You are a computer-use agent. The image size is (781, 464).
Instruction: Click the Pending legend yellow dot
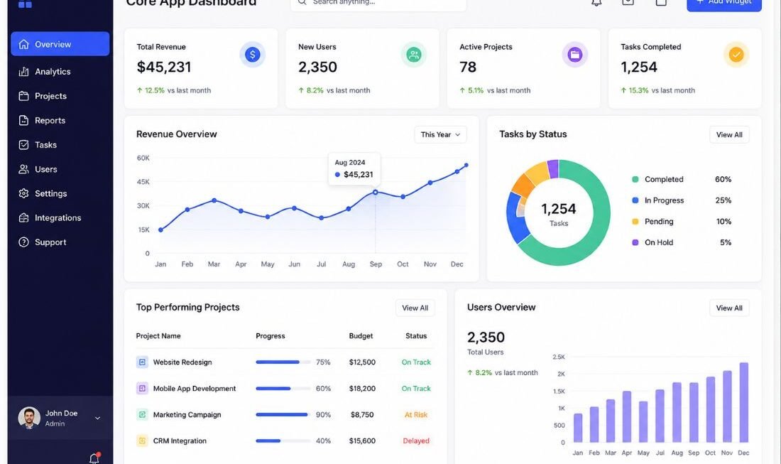tap(635, 221)
